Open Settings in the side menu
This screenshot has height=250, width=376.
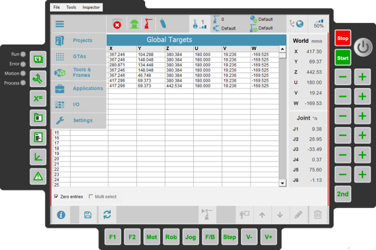tap(78, 120)
